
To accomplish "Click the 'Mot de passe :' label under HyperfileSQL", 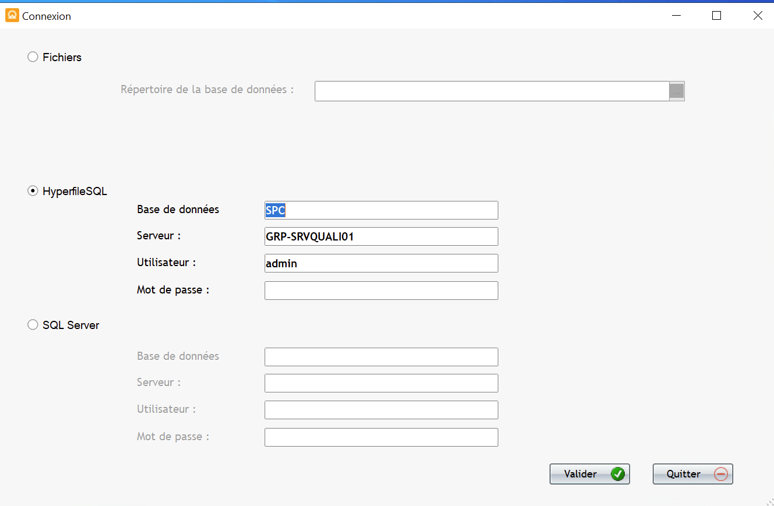I will pos(173,289).
